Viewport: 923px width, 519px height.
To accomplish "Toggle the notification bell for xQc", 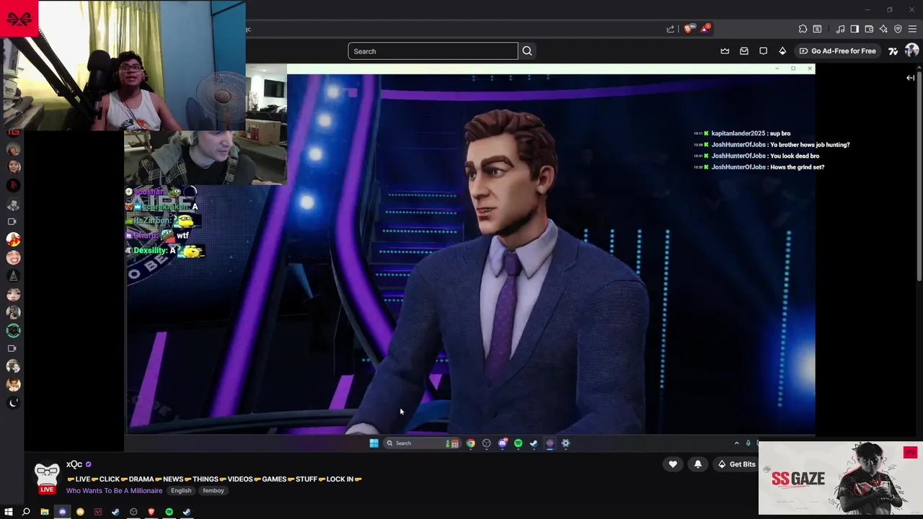I will point(698,464).
